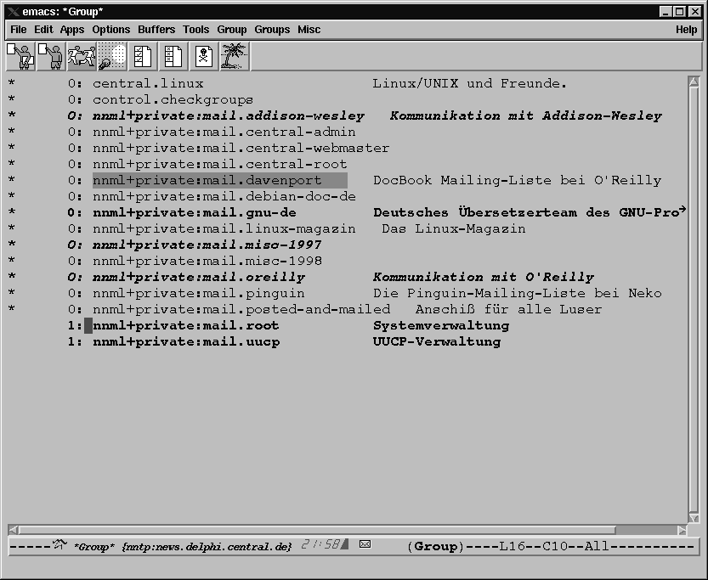Open the Help menu
The width and height of the screenshot is (708, 580).
(686, 30)
